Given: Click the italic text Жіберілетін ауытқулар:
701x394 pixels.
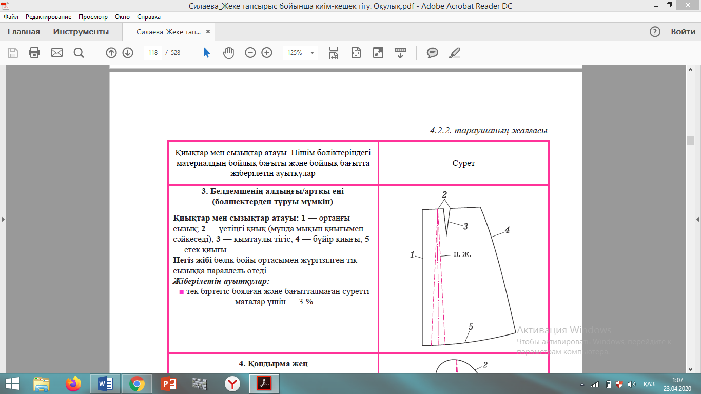Looking at the screenshot, I should 222,281.
